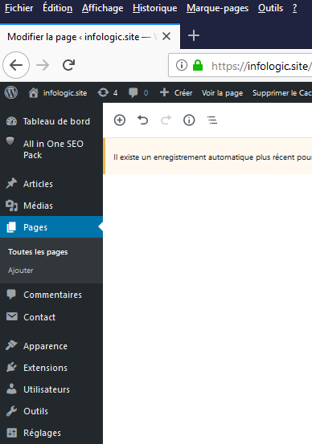Screen dimensions: 312x444
Task: Click the Outils wrench icon
Action: pos(11,411)
